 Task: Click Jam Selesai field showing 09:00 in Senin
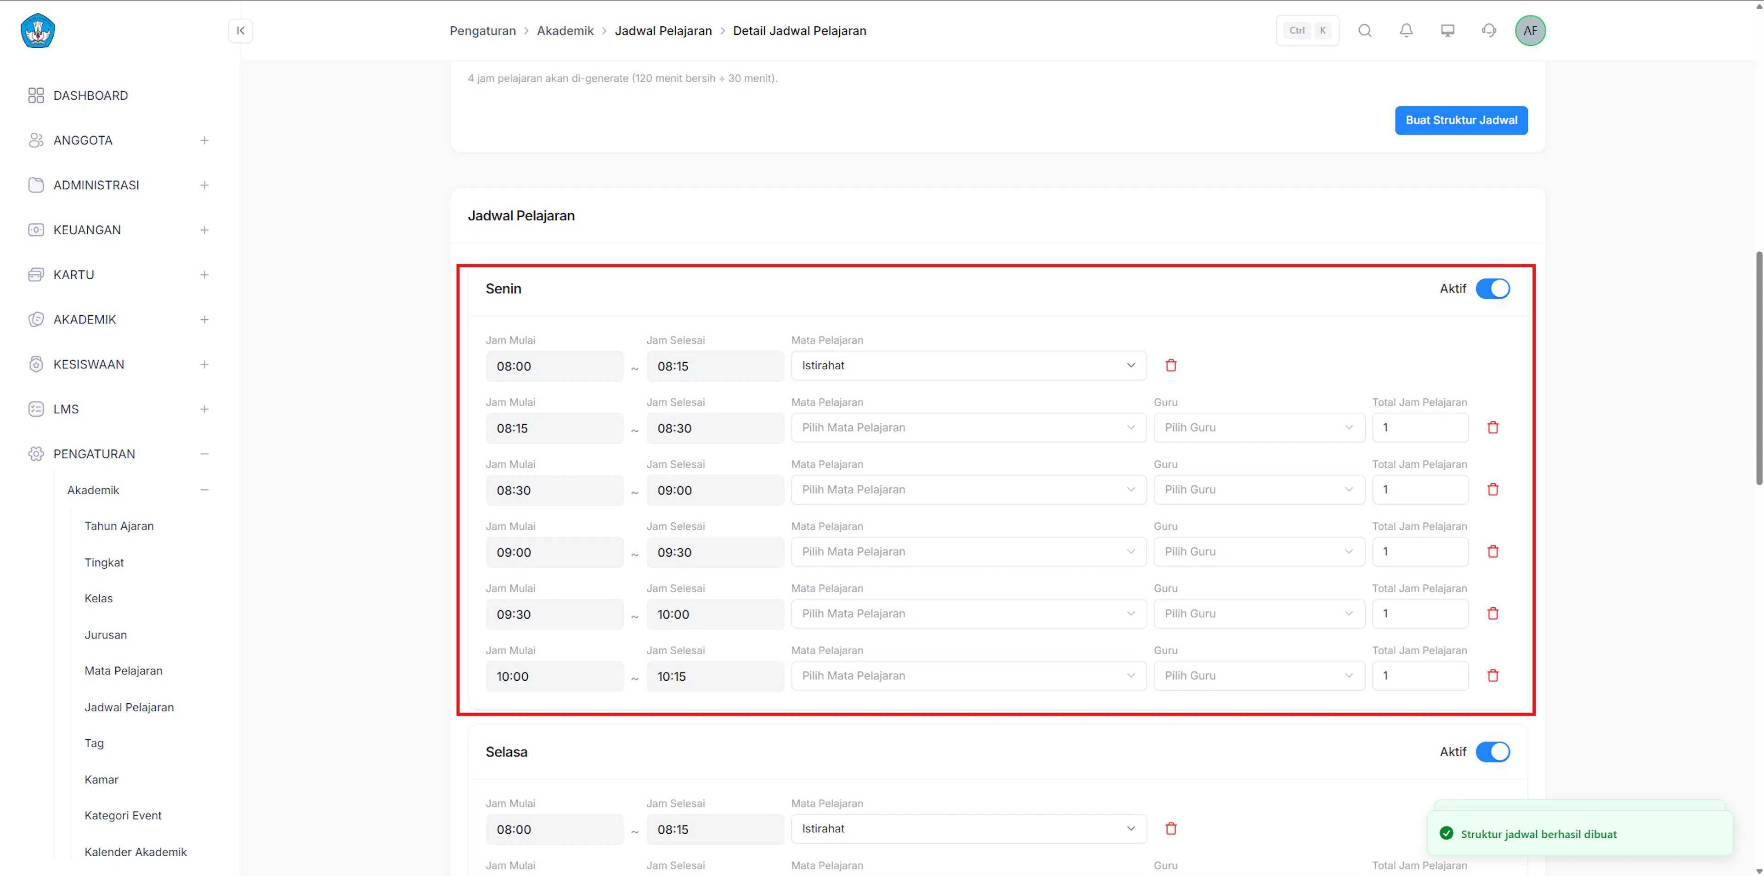click(715, 491)
